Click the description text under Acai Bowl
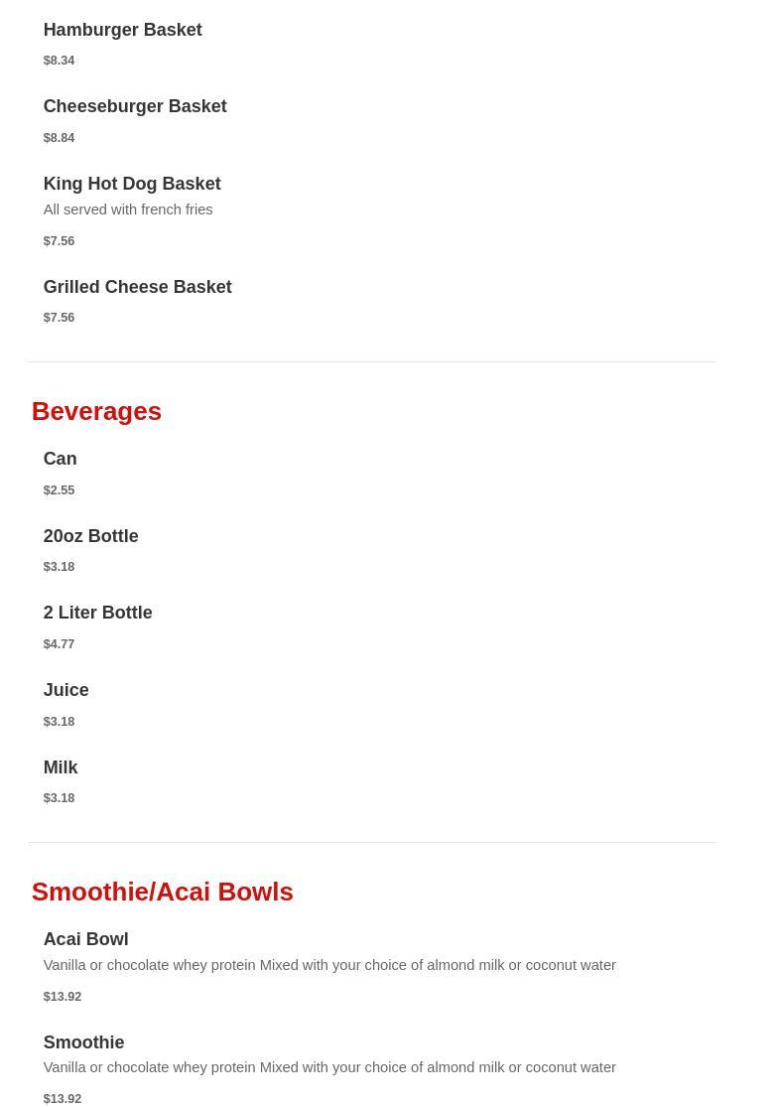The height and width of the screenshot is (1107, 779). pyautogui.click(x=328, y=965)
